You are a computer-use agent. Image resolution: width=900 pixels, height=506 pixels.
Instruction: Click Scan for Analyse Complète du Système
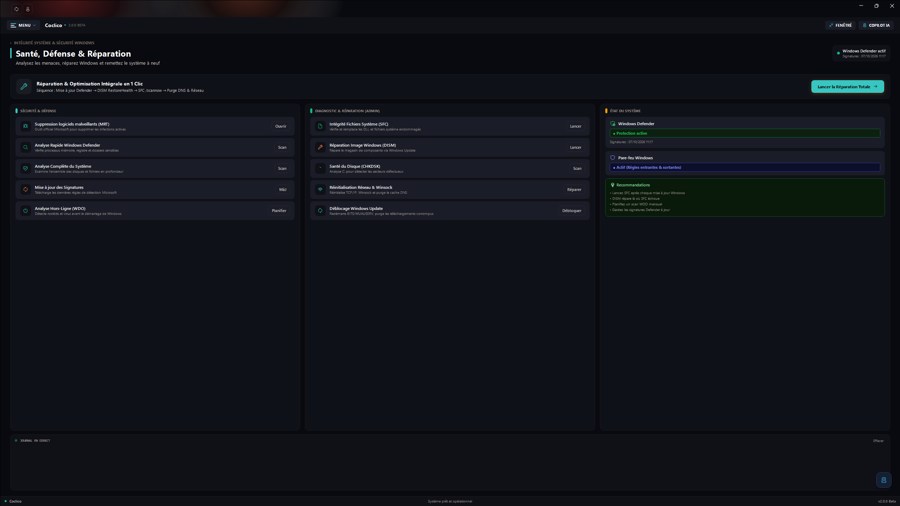pos(282,168)
